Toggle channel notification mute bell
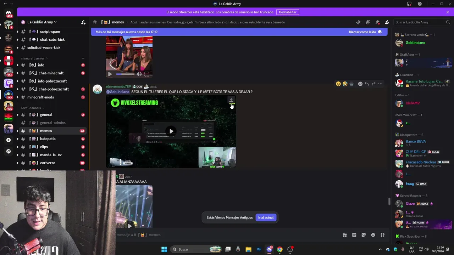The height and width of the screenshot is (255, 454). click(x=368, y=22)
